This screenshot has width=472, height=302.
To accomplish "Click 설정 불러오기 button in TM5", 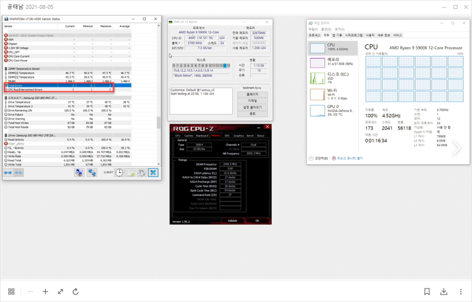I will 252,107.
